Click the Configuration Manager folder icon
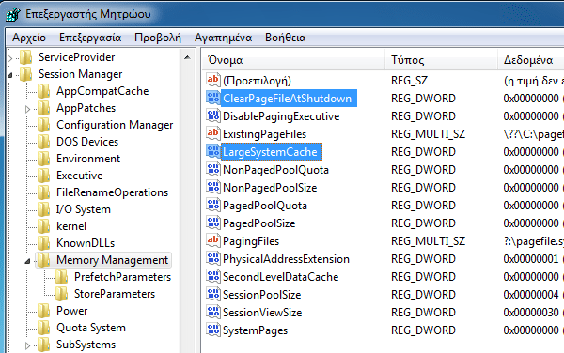This screenshot has height=353, width=564. (x=44, y=125)
